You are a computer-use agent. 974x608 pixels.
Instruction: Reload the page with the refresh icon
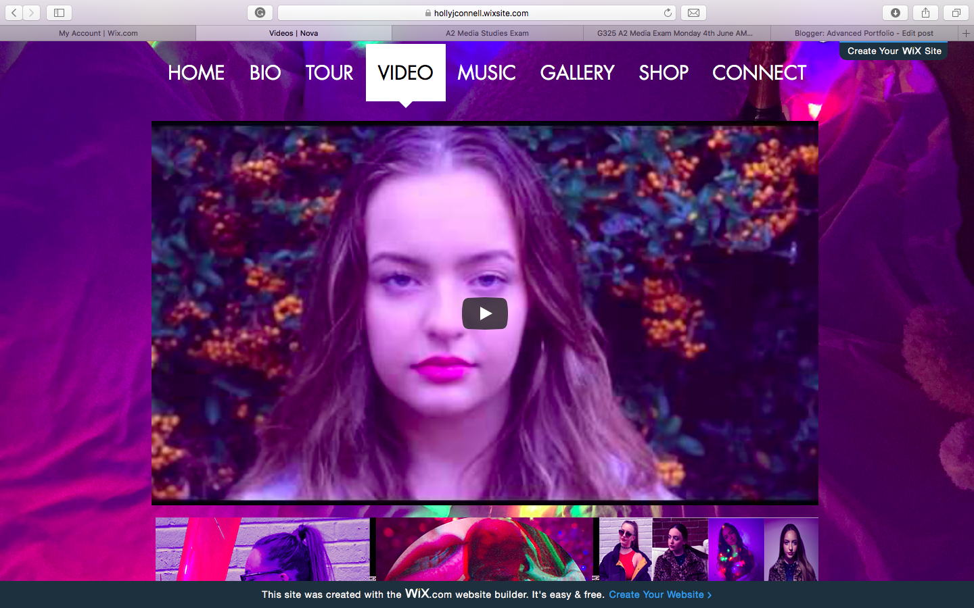coord(668,13)
